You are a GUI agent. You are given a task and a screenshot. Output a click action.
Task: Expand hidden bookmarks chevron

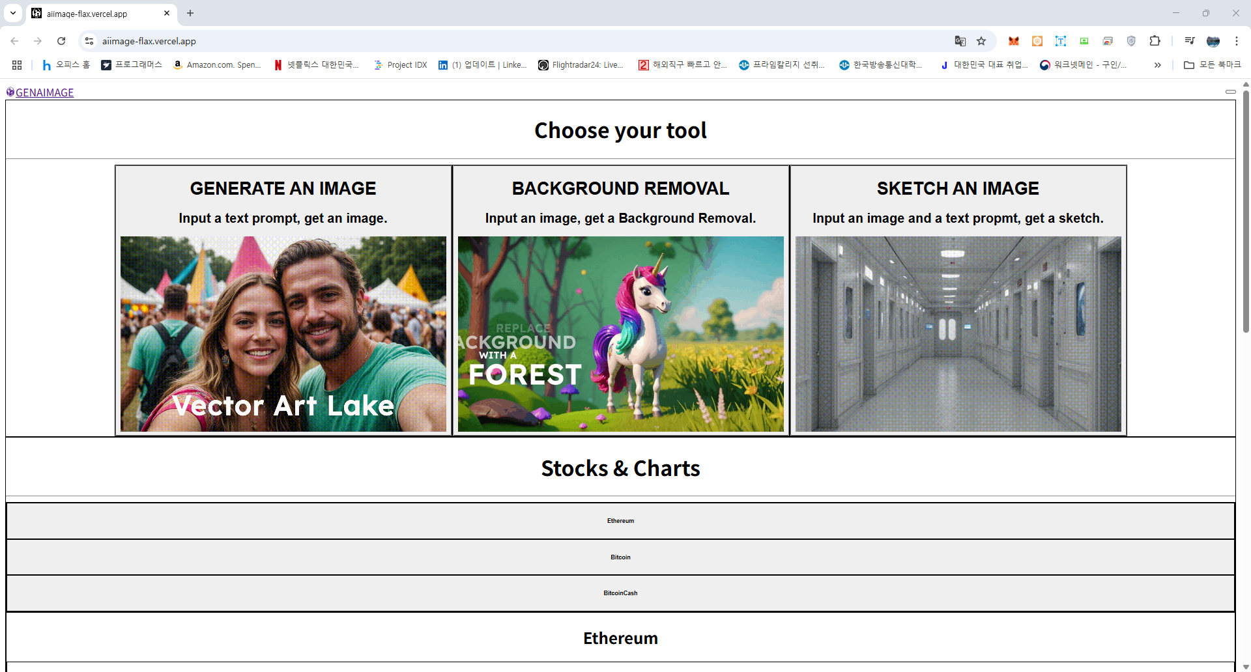pos(1157,65)
